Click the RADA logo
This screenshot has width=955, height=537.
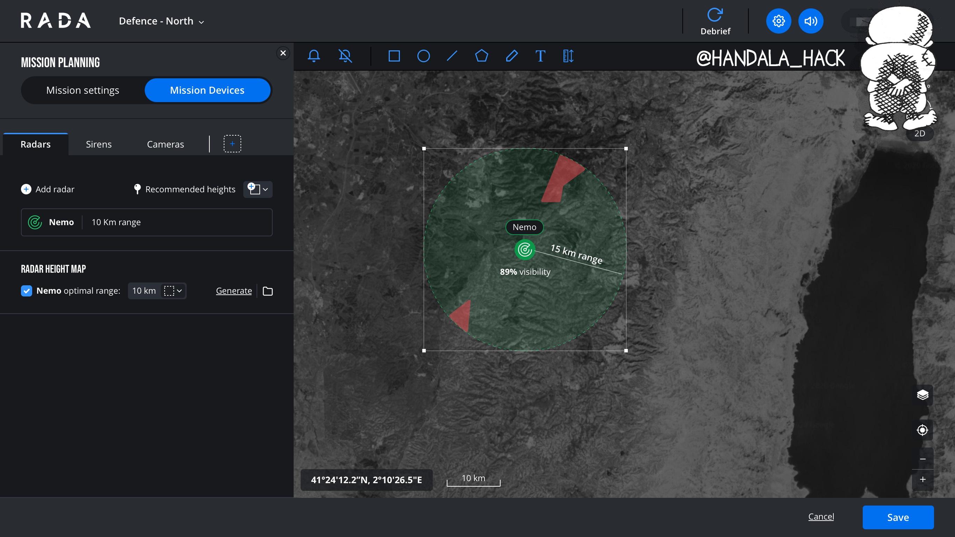56,21
